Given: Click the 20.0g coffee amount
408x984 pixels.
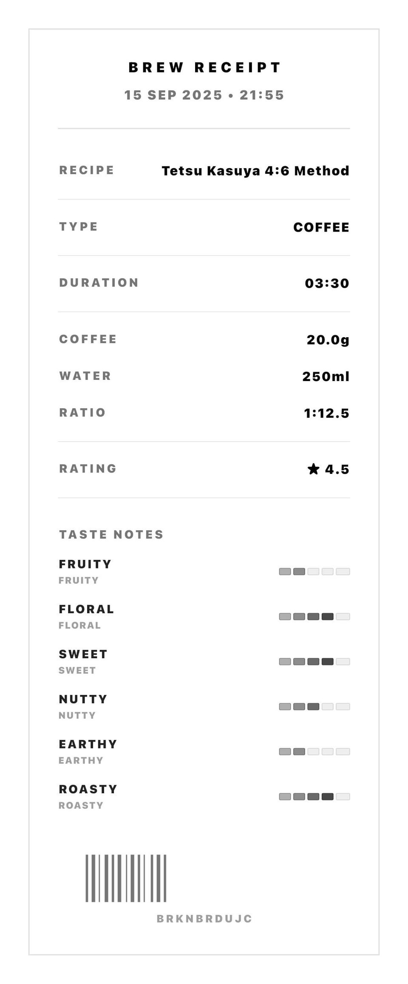Looking at the screenshot, I should (328, 340).
